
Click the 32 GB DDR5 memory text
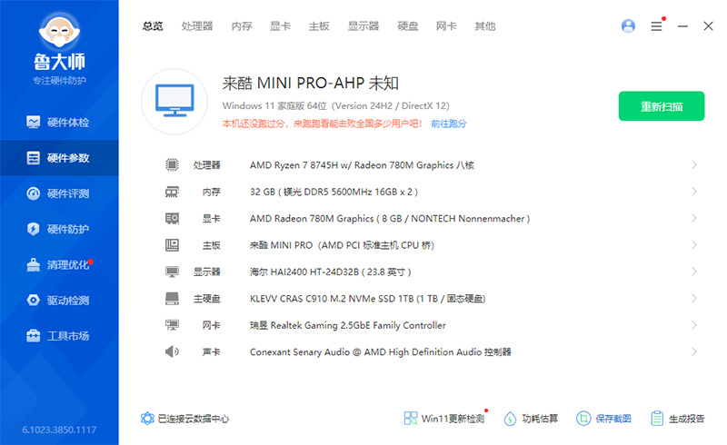point(334,192)
